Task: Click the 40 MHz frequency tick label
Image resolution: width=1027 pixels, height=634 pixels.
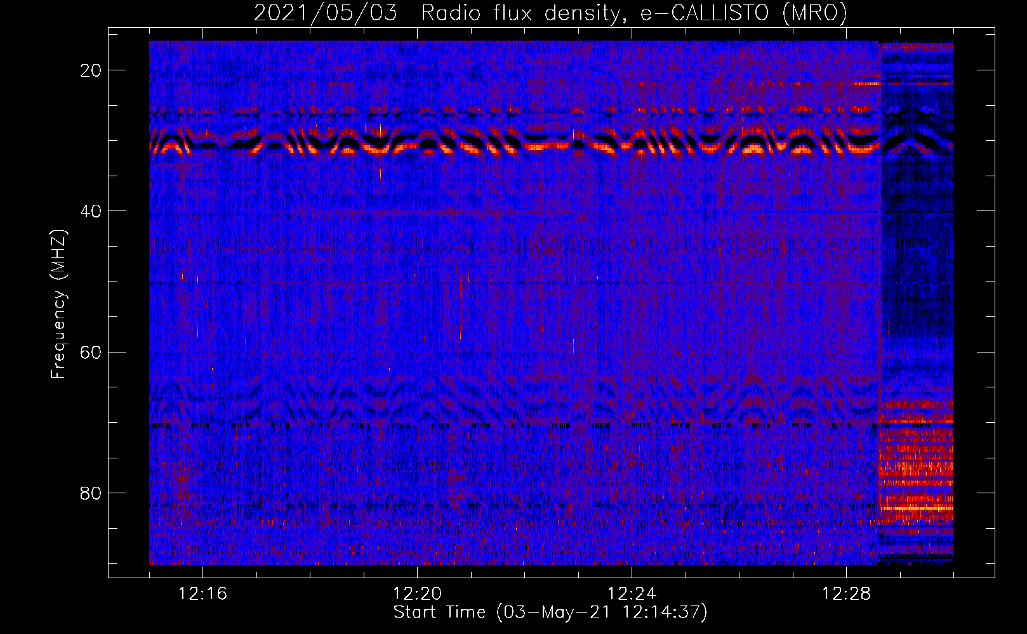Action: [x=91, y=211]
